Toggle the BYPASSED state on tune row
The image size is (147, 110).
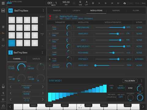click(x=139, y=59)
